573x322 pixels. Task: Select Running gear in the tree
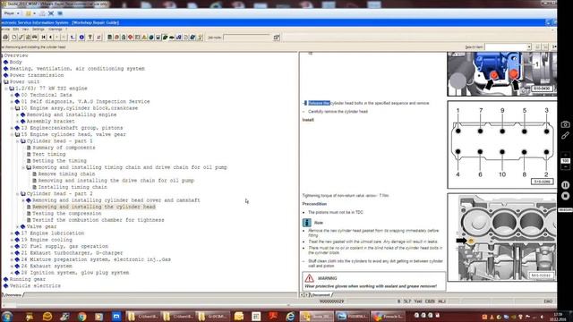[28, 279]
